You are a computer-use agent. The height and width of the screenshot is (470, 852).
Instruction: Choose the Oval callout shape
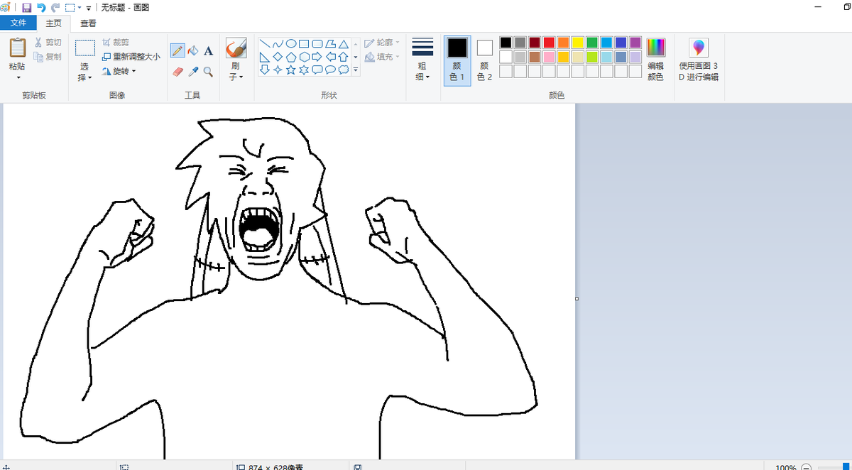tap(330, 70)
